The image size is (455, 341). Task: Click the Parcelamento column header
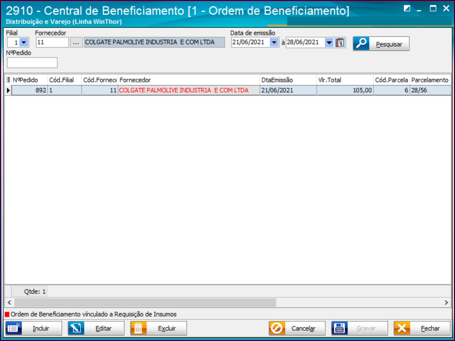(x=430, y=80)
